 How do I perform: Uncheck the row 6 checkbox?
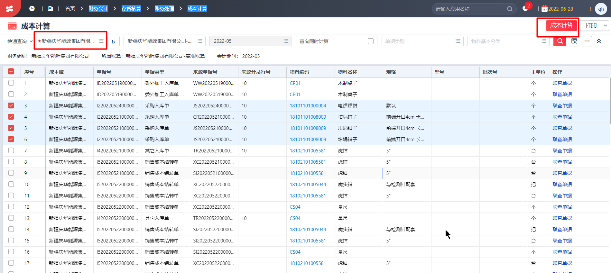coord(11,139)
